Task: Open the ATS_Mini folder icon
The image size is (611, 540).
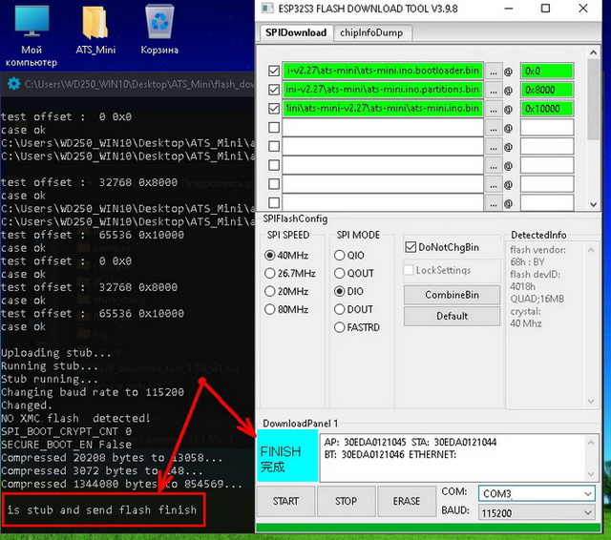Action: click(95, 30)
